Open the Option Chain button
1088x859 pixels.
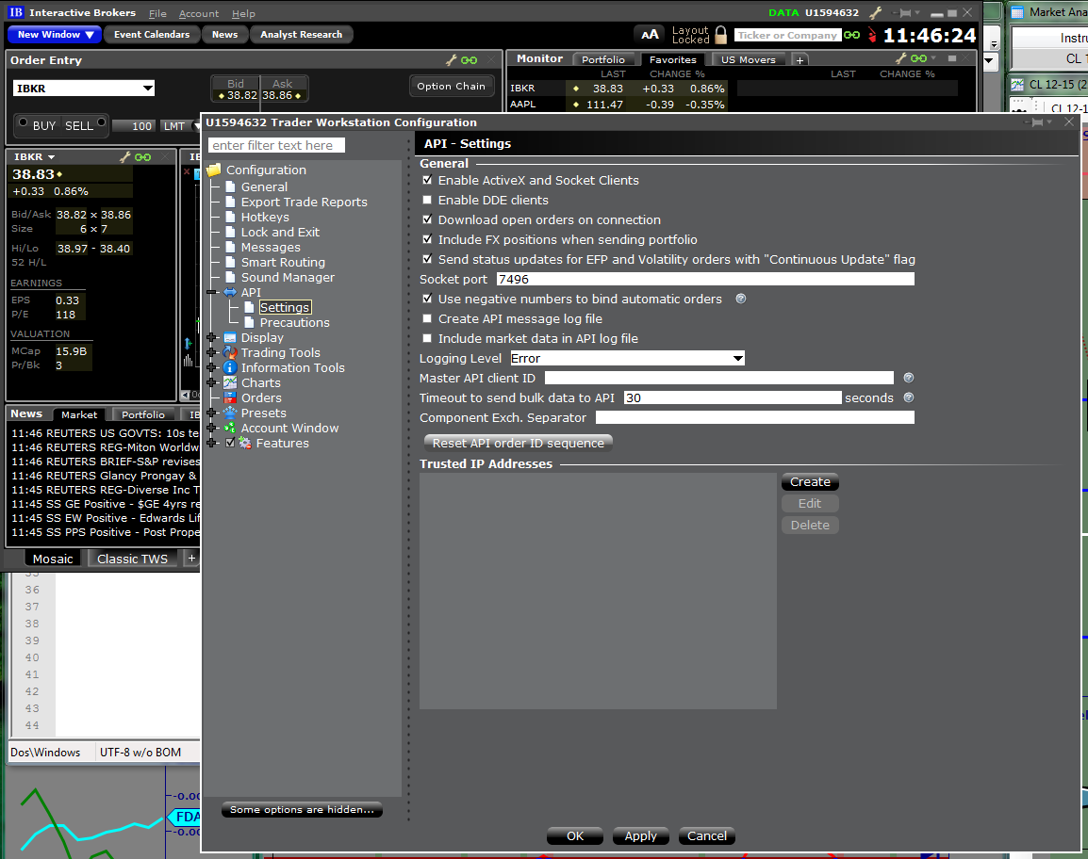click(x=451, y=86)
